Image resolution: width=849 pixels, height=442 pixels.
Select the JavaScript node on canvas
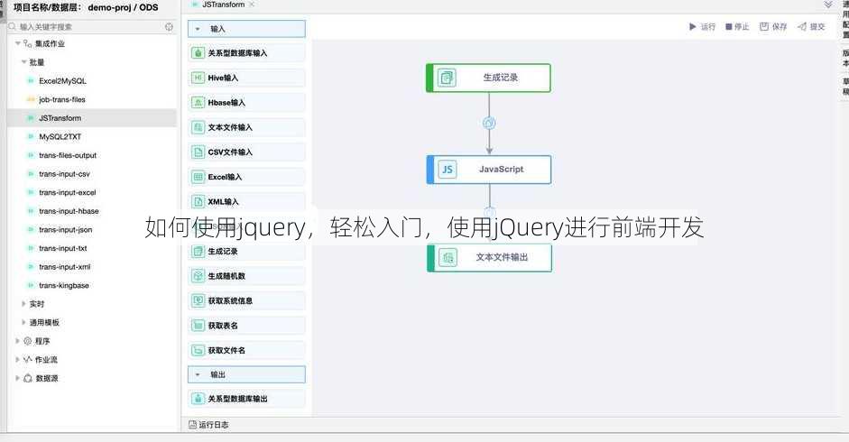coord(489,170)
